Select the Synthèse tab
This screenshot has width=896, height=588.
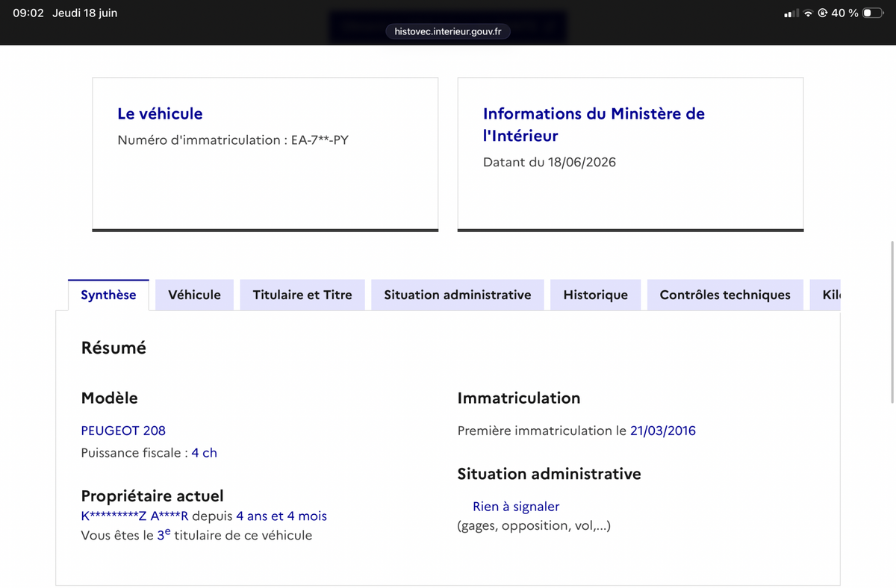tap(108, 295)
